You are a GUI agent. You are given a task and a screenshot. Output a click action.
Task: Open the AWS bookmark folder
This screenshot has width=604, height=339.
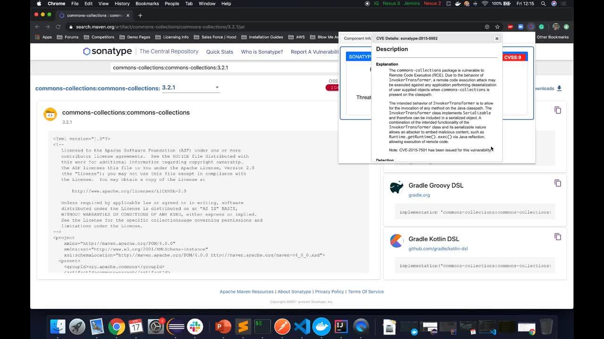pos(297,37)
